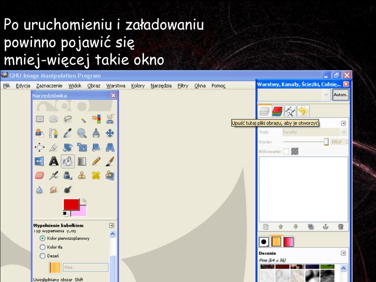The image size is (376, 282).
Task: Select the Blend gradient tool
Action: (82, 162)
